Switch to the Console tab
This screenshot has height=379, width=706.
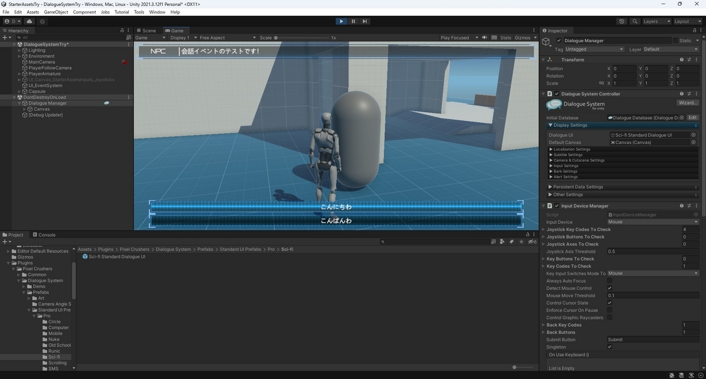pyautogui.click(x=44, y=234)
